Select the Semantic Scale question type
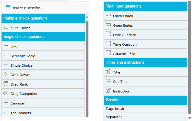Viewport: 194px width, 121px height. click(43, 56)
